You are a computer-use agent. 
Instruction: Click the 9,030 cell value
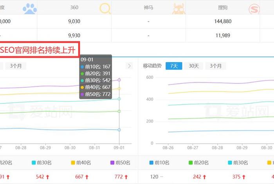(74, 21)
